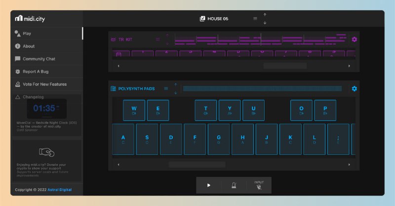Open the TR KIT instrument list menu
The height and width of the screenshot is (206, 395).
pyautogui.click(x=158, y=39)
